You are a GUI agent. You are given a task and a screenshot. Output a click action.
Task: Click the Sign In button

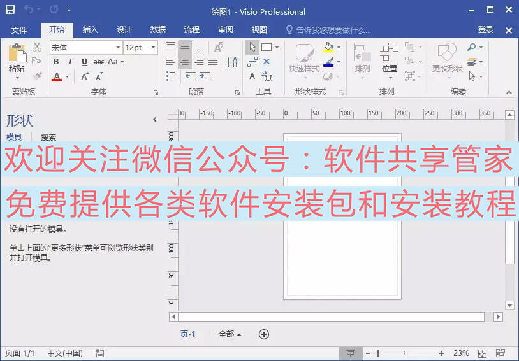tap(486, 30)
